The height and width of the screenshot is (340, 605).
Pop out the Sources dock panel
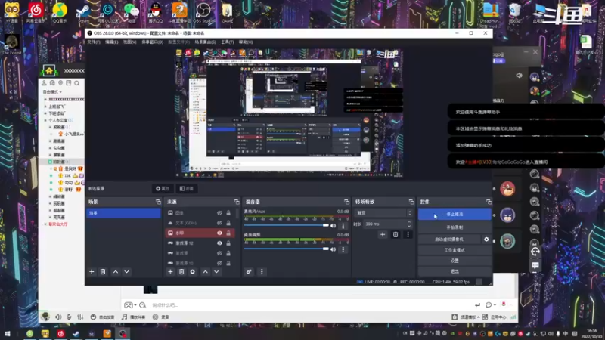(x=237, y=202)
